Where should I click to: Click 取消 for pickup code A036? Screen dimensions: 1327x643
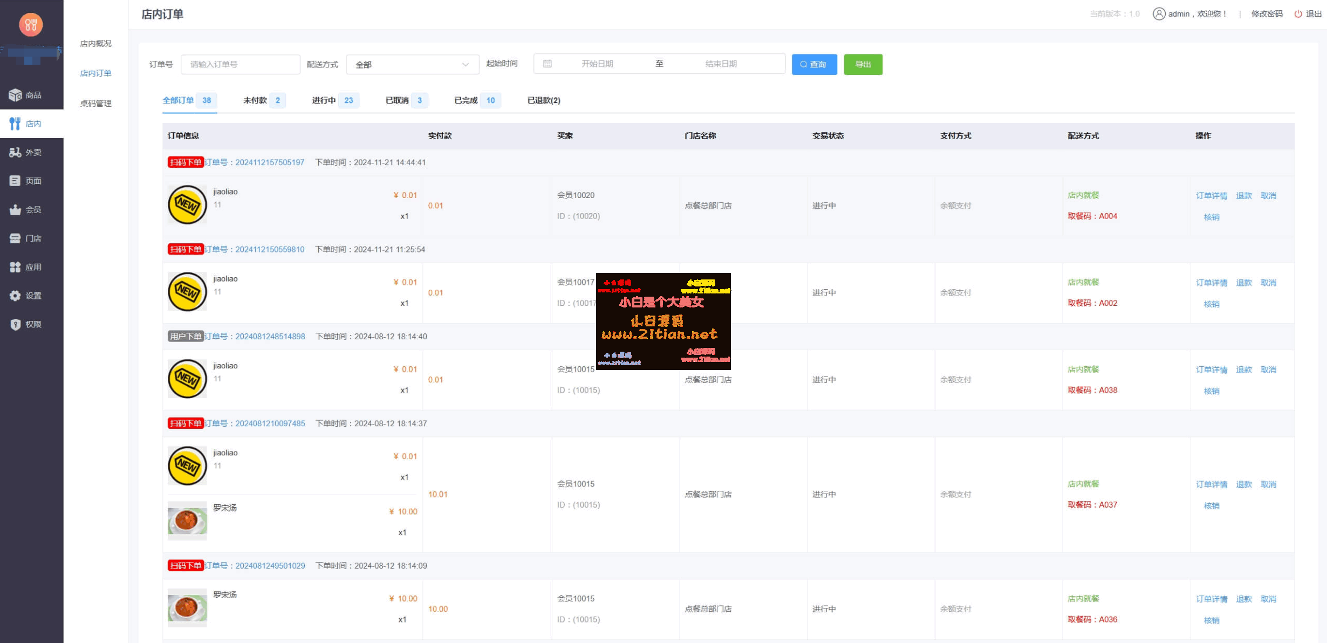pyautogui.click(x=1269, y=599)
